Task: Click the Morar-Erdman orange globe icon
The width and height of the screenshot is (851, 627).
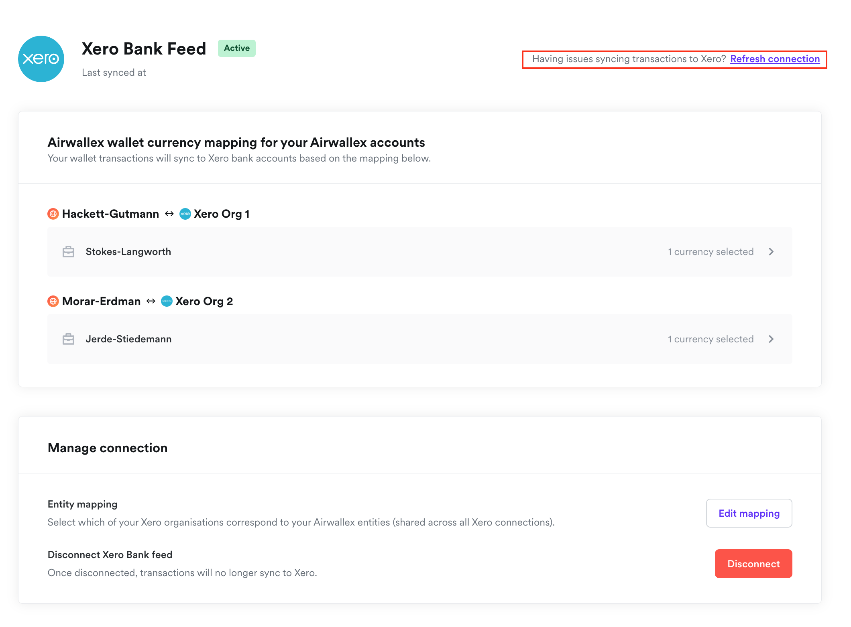Action: pos(53,301)
